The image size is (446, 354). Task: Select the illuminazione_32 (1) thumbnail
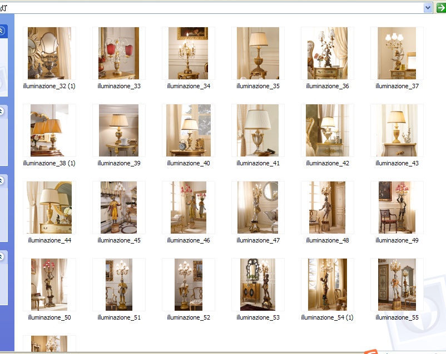49,53
